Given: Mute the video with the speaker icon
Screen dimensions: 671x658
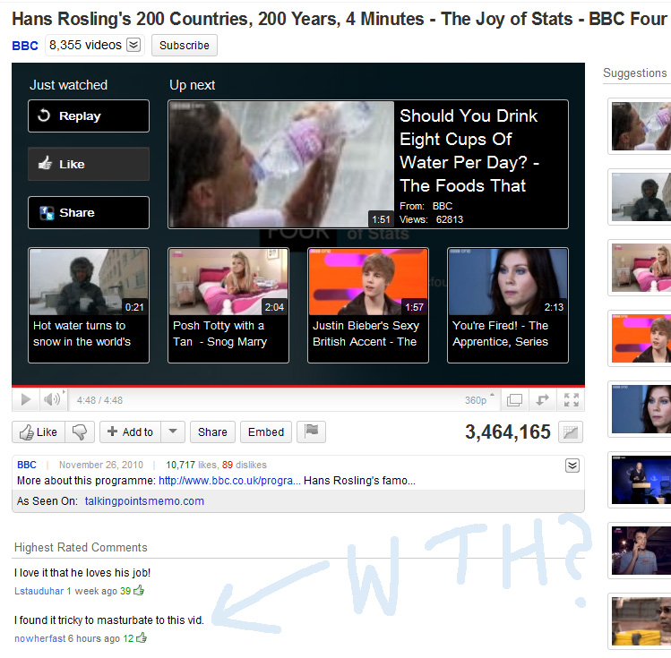Looking at the screenshot, I should pos(52,400).
